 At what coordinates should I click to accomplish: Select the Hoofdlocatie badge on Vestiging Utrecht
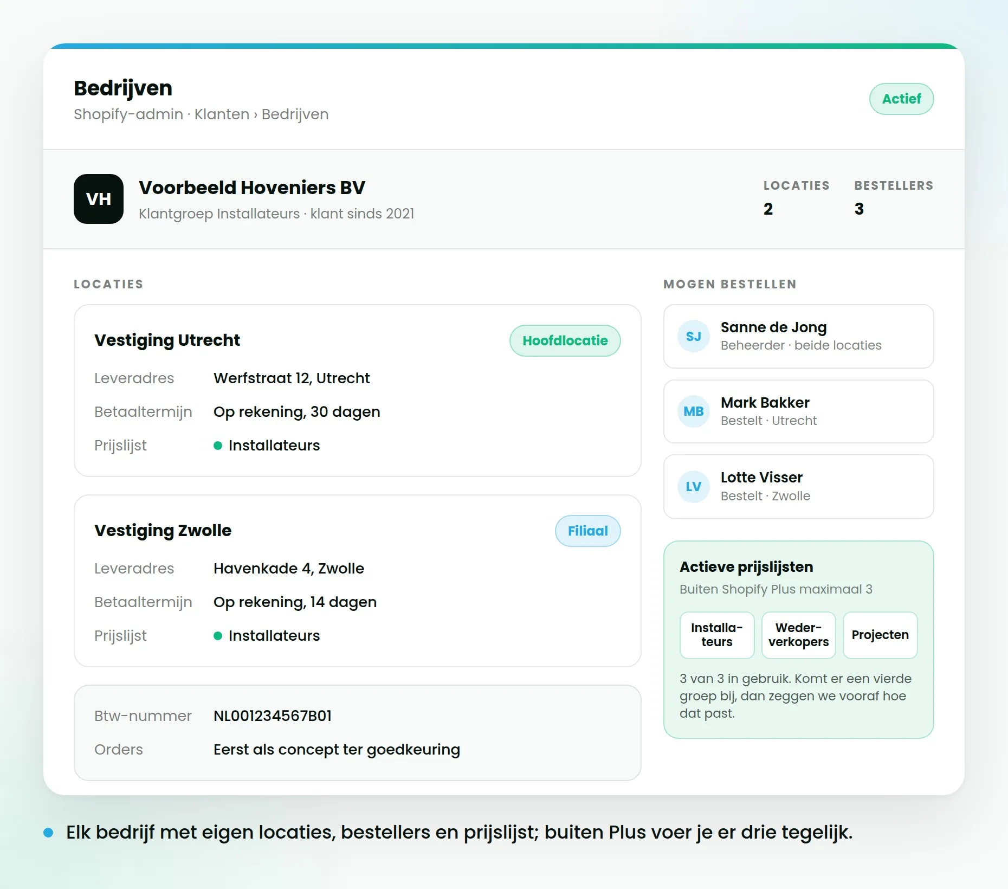[565, 340]
